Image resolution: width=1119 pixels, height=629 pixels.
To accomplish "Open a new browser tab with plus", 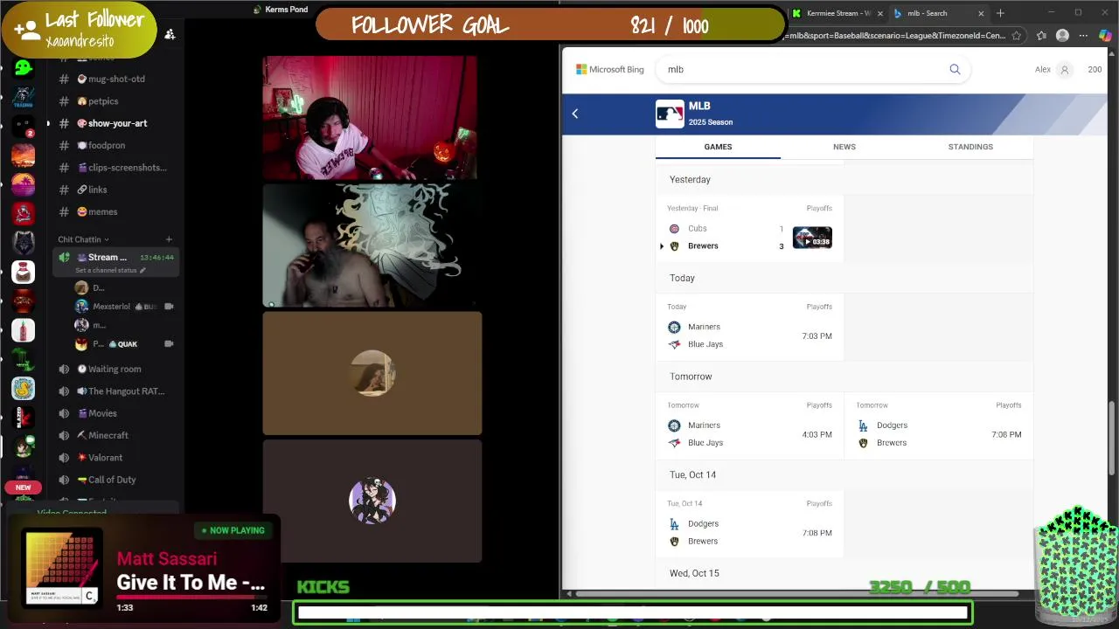I will [1000, 13].
